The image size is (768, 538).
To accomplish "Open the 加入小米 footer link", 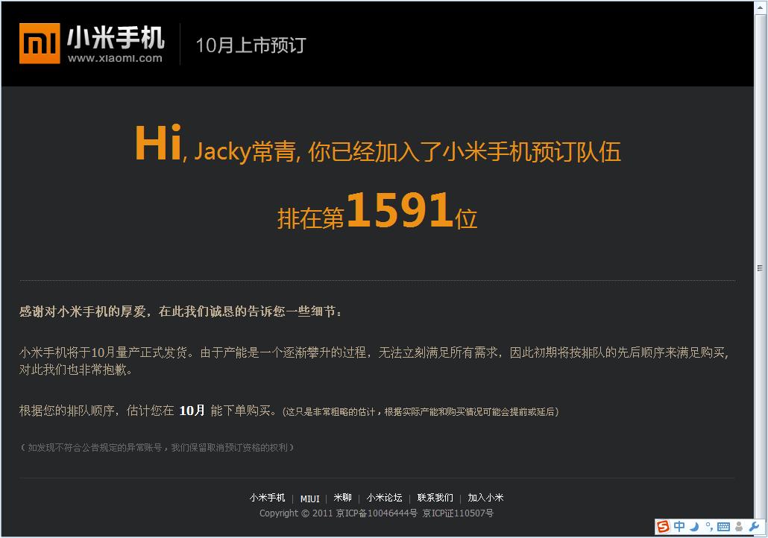I will tap(485, 498).
